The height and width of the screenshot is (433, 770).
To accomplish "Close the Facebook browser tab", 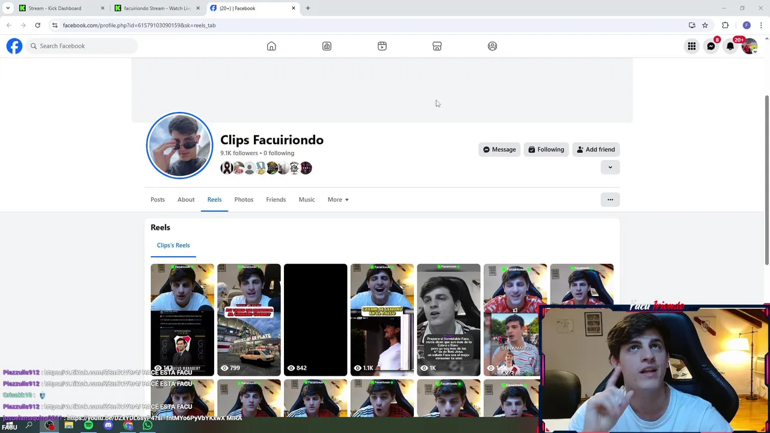I will click(x=294, y=8).
